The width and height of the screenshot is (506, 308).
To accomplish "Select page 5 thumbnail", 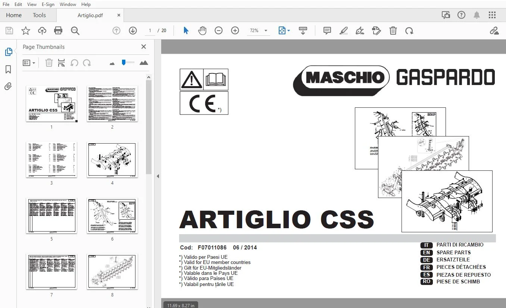I will pos(51,216).
